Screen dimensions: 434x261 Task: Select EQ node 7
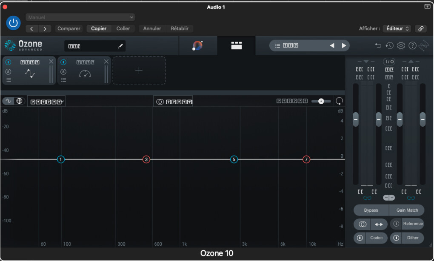(306, 159)
